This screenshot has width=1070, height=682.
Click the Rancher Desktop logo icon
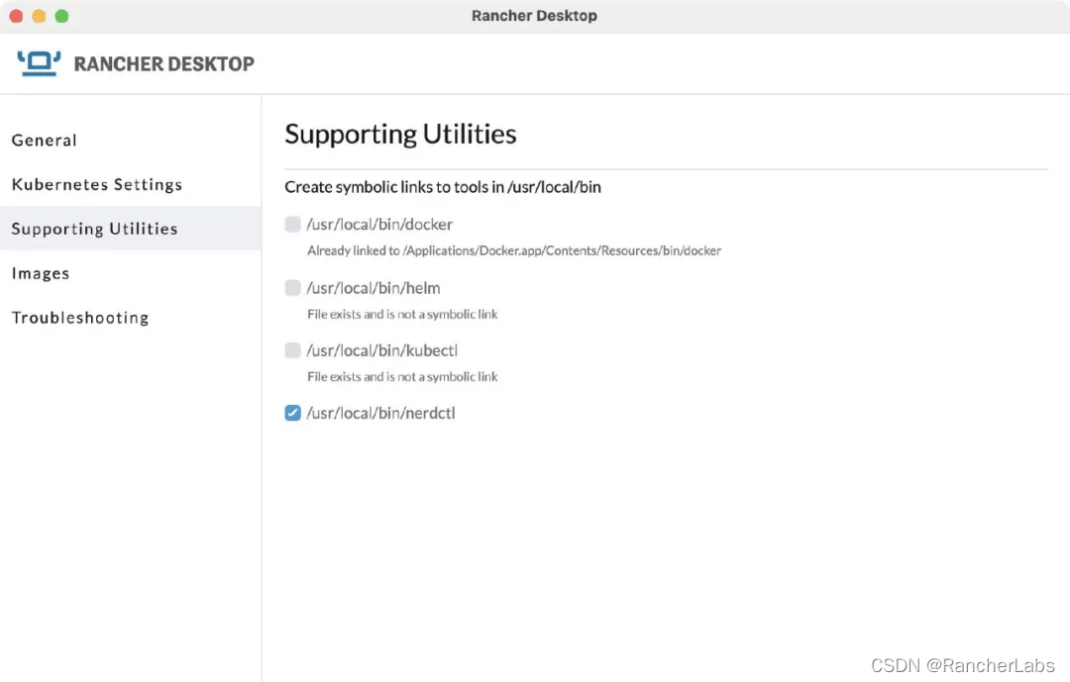(x=39, y=63)
